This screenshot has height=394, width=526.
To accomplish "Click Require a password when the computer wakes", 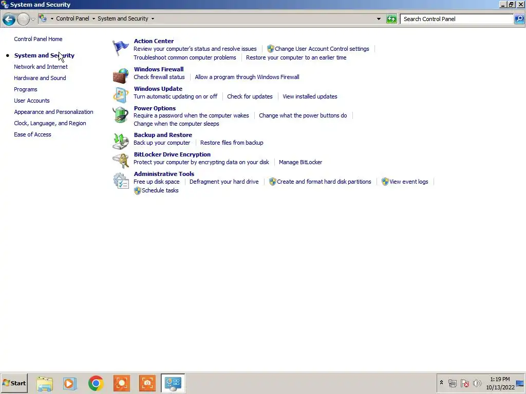I will click(x=191, y=115).
